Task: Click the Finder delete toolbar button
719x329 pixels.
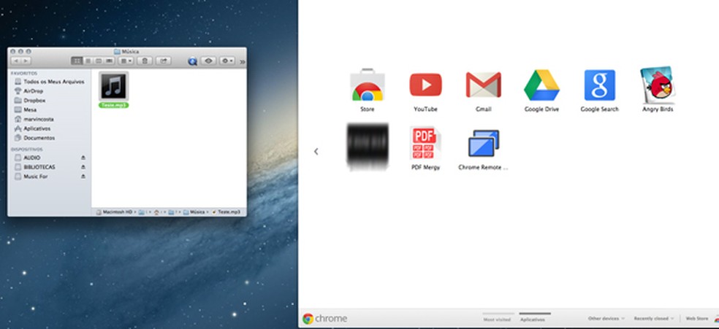Action: 145,61
